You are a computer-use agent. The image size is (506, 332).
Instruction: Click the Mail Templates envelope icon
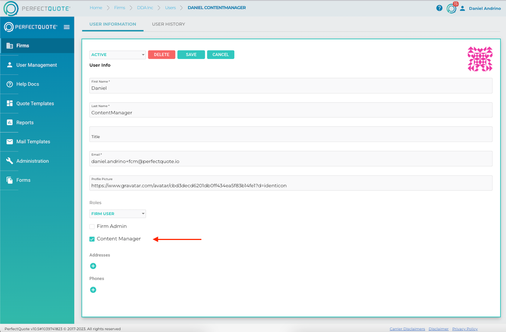click(x=10, y=142)
